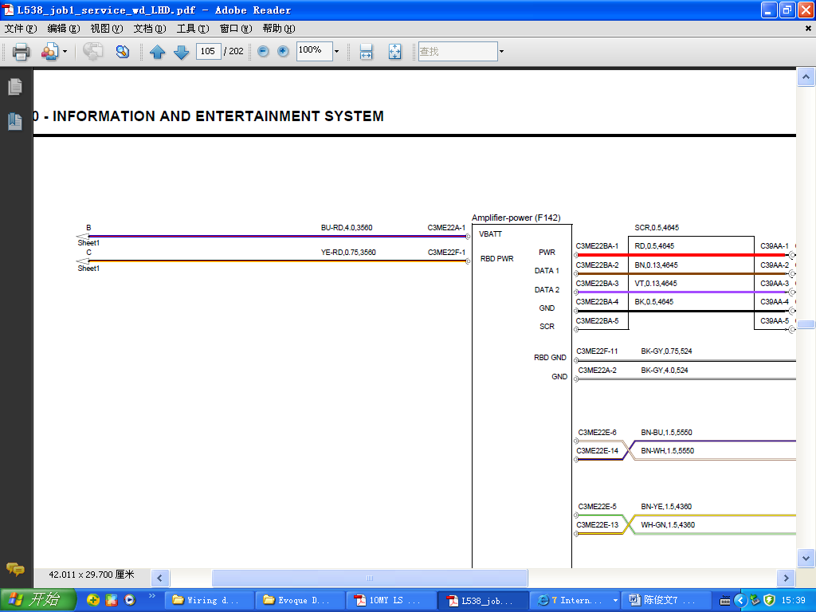Open the 文件(F) menu
Screen dimensions: 816x612
pyautogui.click(x=21, y=29)
